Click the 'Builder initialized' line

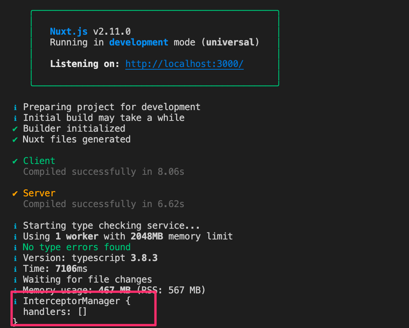point(74,129)
